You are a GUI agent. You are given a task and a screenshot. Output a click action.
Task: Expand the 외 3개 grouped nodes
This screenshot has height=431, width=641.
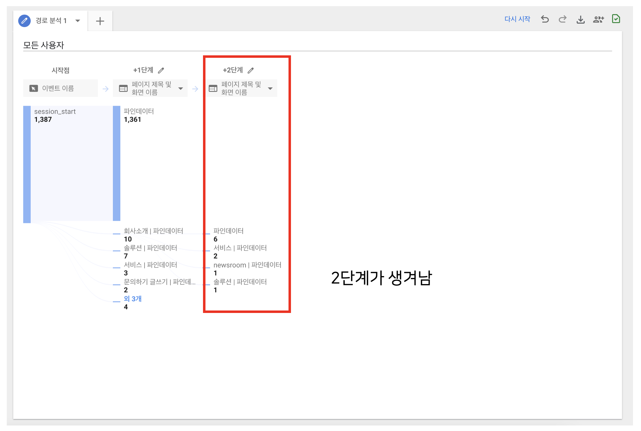coord(133,299)
